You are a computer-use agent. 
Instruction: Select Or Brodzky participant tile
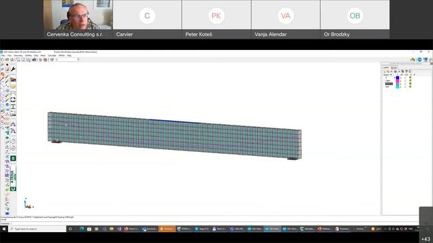[x=355, y=20]
